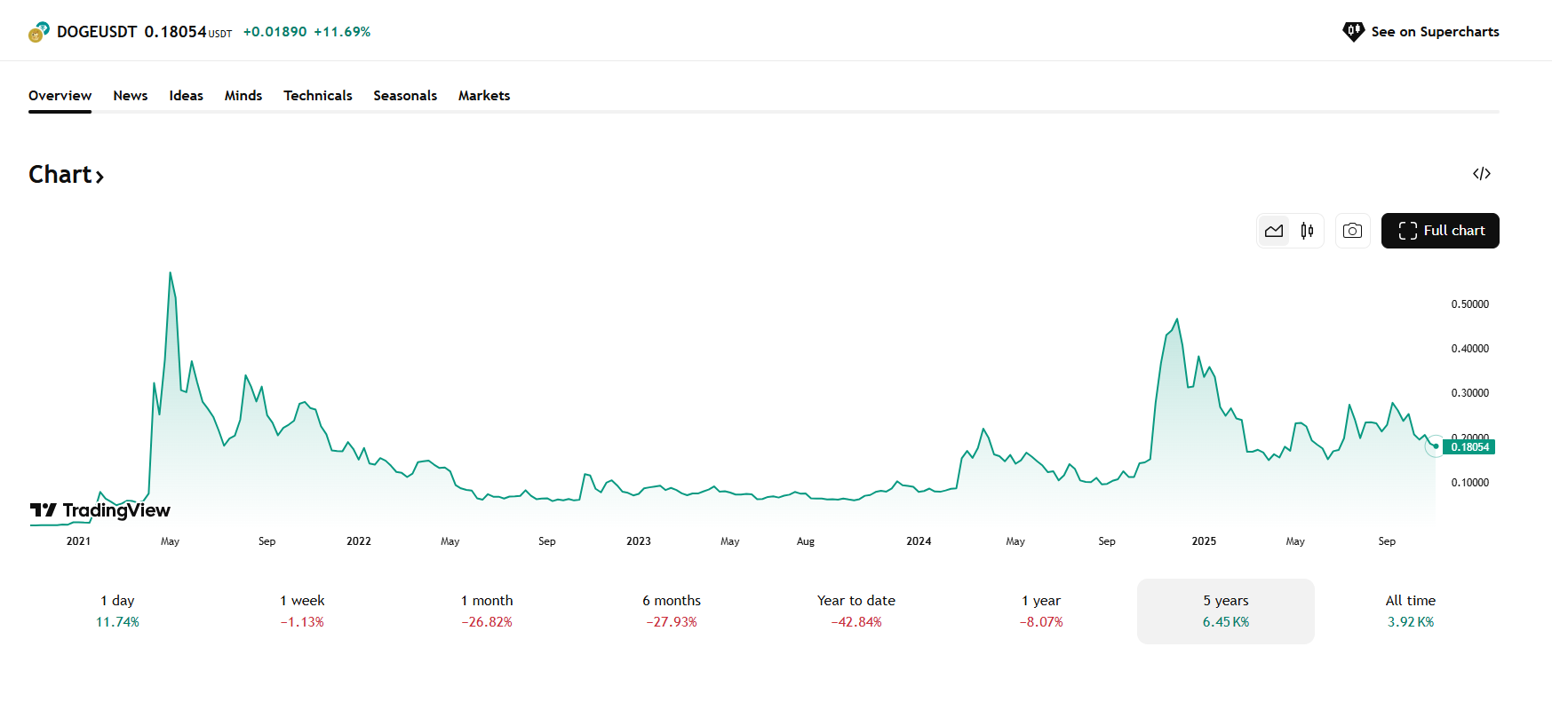Image resolution: width=1552 pixels, height=702 pixels.
Task: Show All time price range
Action: [1410, 611]
